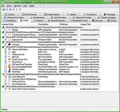Click the Refresh toolbar icon
The height and width of the screenshot is (112, 120).
pos(7,9)
